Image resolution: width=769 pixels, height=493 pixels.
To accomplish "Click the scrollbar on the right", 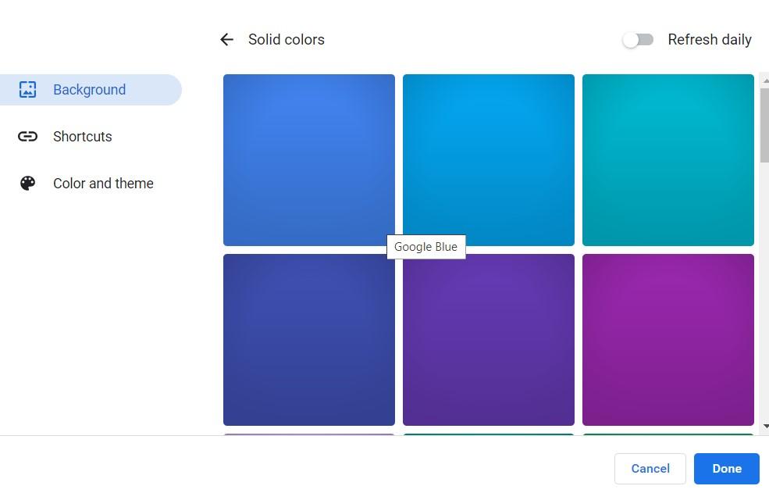I will [764, 125].
